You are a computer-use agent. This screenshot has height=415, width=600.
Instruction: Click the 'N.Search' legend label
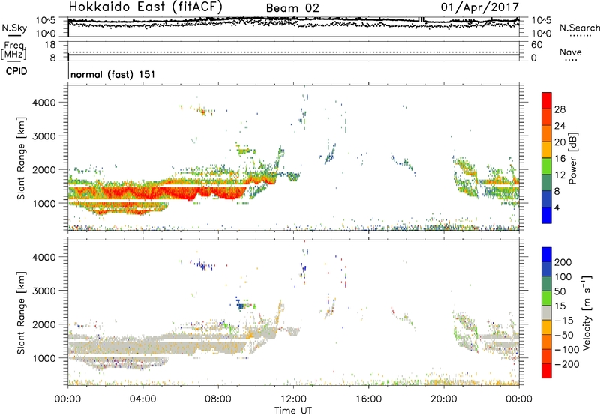click(579, 28)
